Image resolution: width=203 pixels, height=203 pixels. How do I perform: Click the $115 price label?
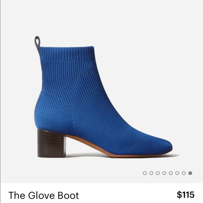[x=185, y=195]
